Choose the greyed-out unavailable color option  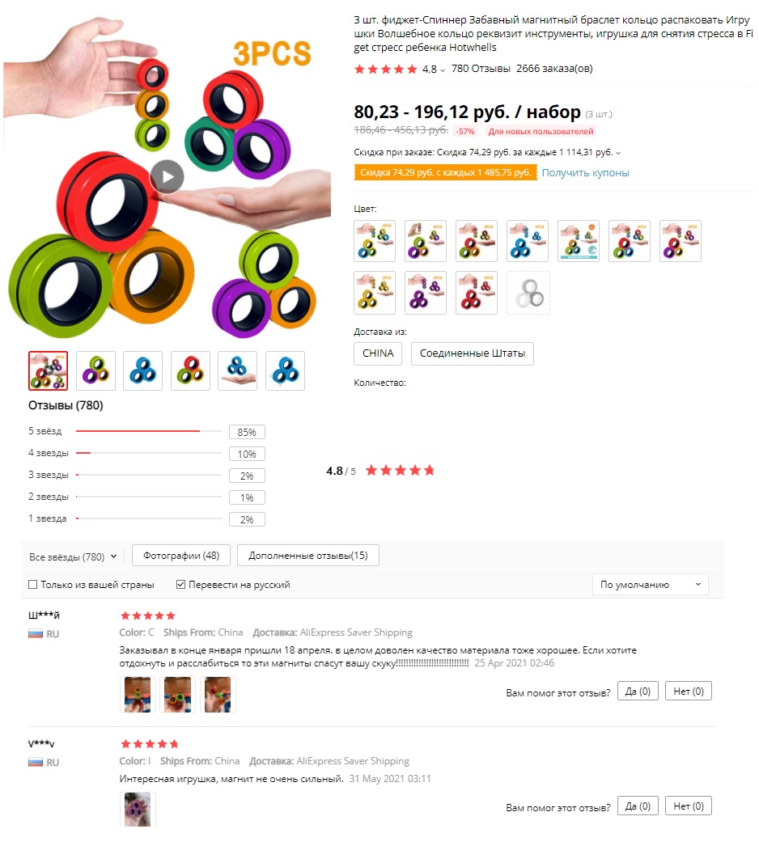click(528, 293)
